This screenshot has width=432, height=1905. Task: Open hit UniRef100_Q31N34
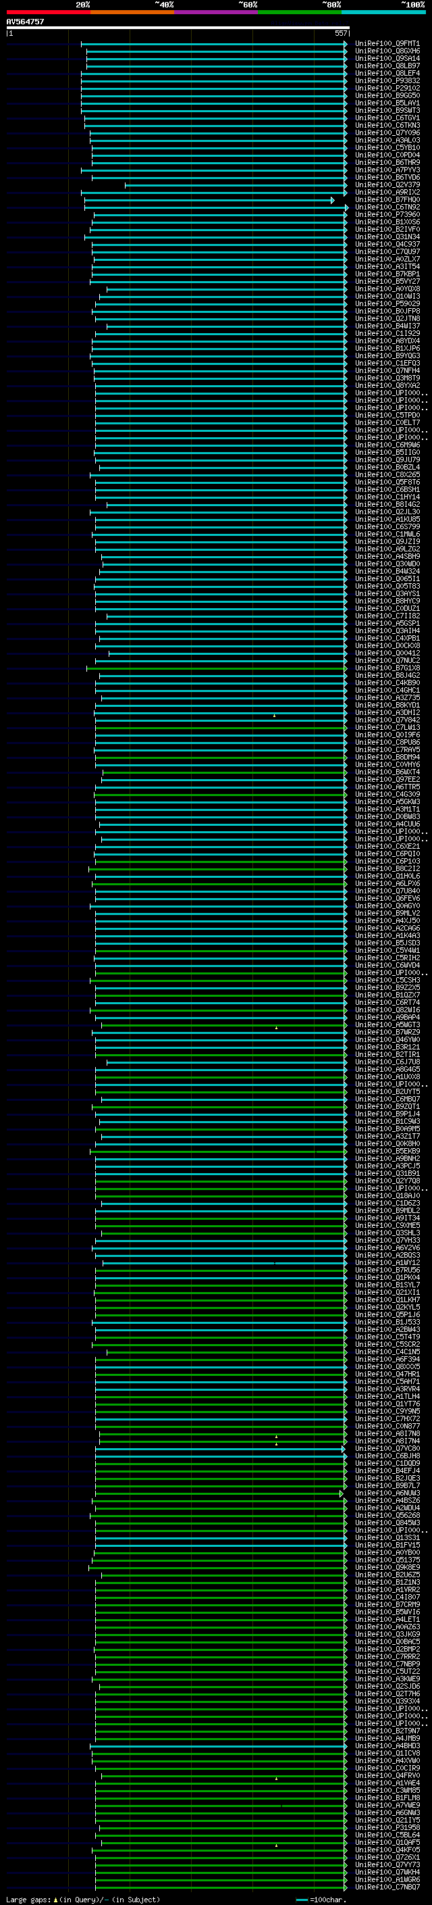click(387, 237)
